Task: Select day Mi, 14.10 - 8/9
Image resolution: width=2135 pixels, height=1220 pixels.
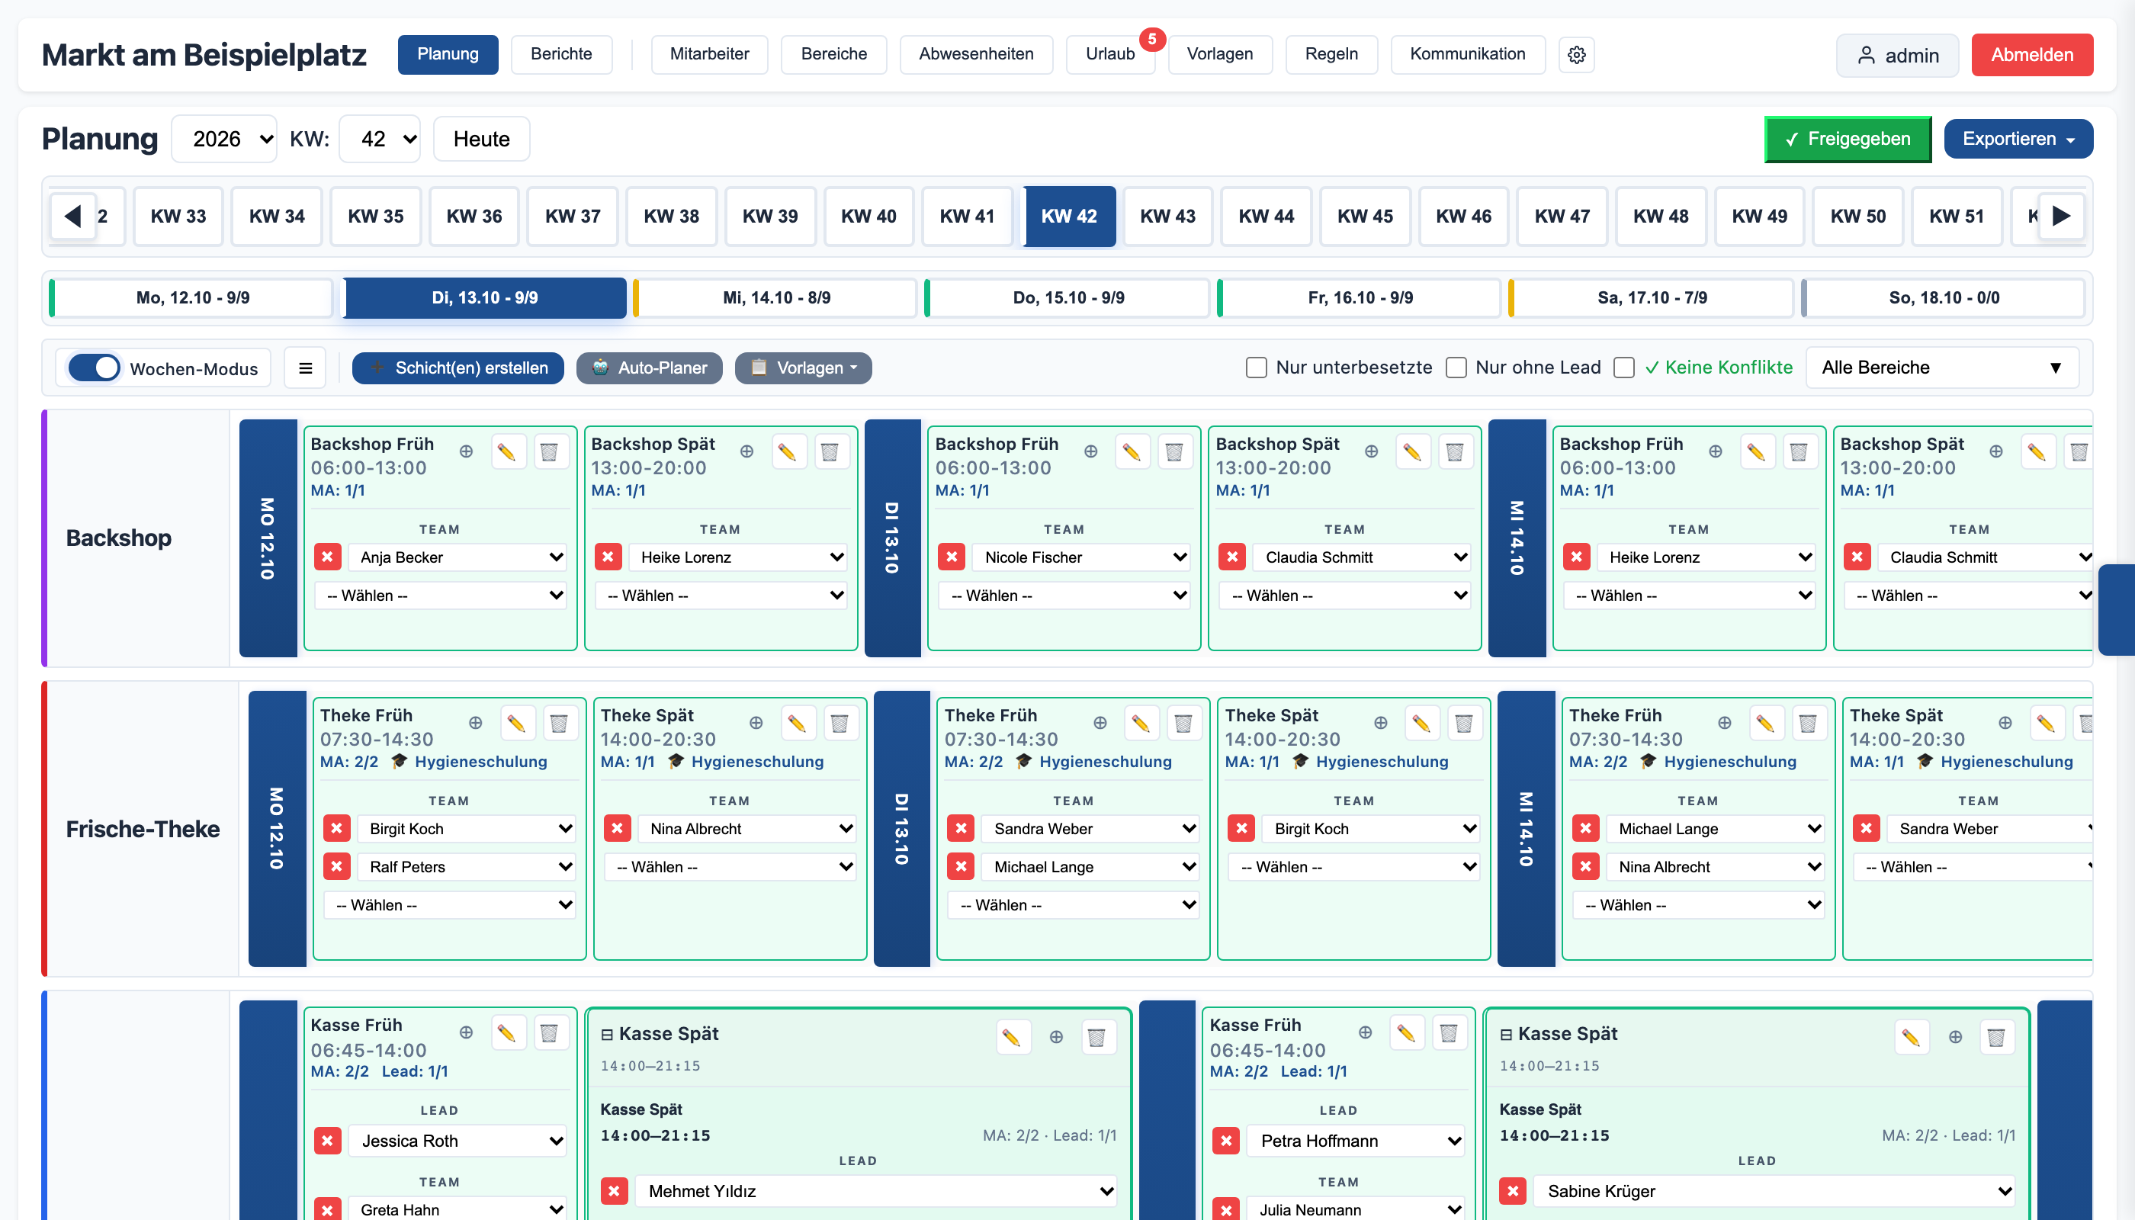Action: click(x=776, y=297)
